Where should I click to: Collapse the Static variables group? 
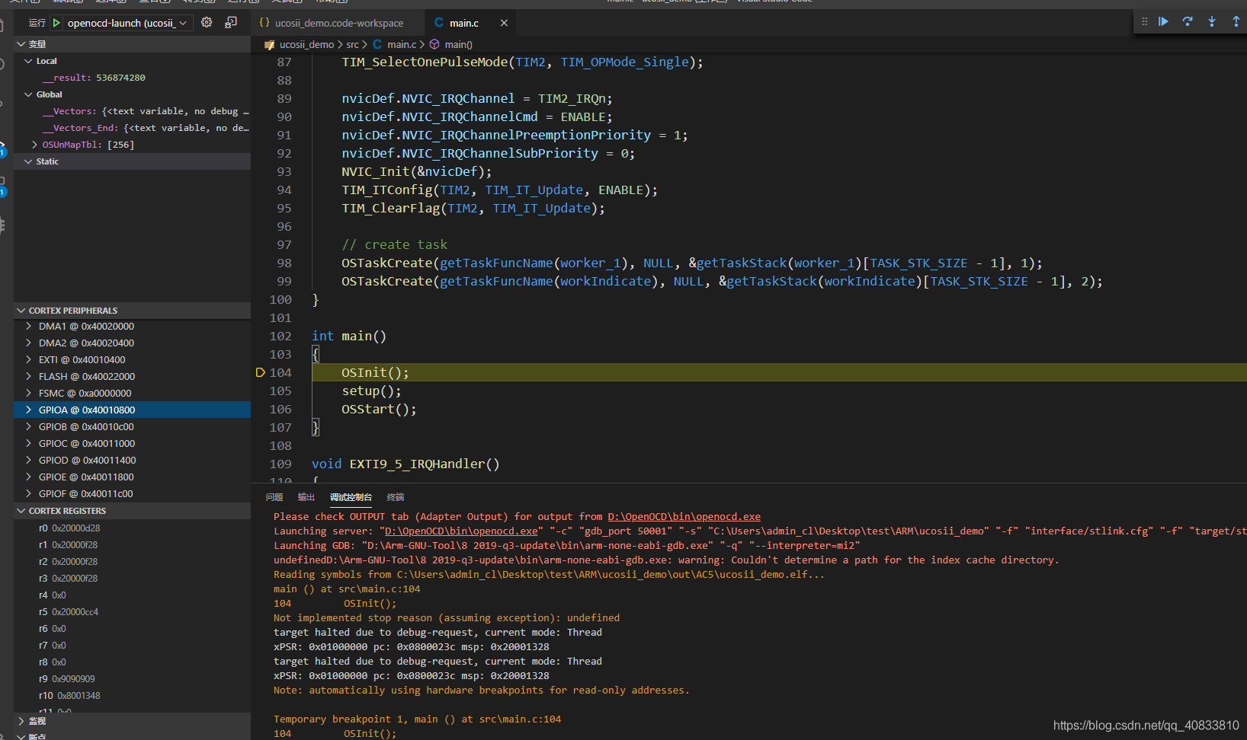tap(28, 161)
